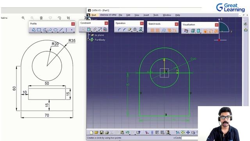Click Cut Part by Sketch Plane icon
Screen dimensions: 250x141
pos(186,31)
